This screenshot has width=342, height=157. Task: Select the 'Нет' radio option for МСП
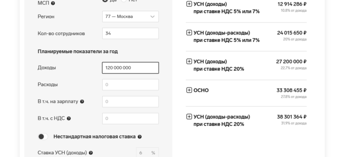tap(123, 1)
